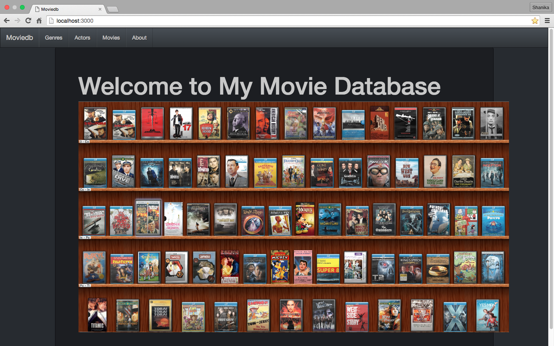Viewport: 554px width, 346px height.
Task: Select The Outsiders cover
Action: [x=384, y=220]
